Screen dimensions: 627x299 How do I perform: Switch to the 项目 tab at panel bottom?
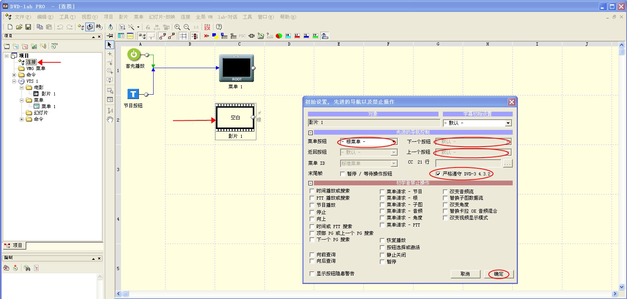(x=14, y=246)
